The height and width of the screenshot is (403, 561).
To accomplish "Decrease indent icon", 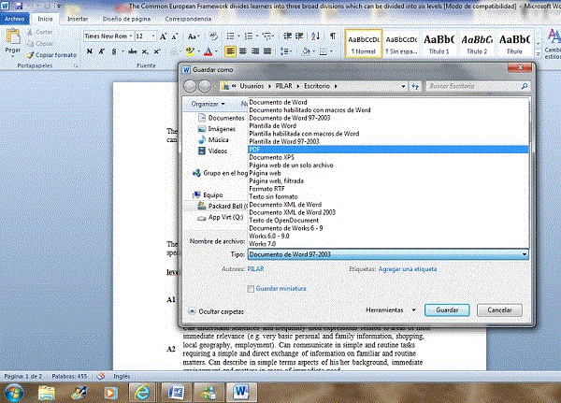I will pyautogui.click(x=287, y=36).
